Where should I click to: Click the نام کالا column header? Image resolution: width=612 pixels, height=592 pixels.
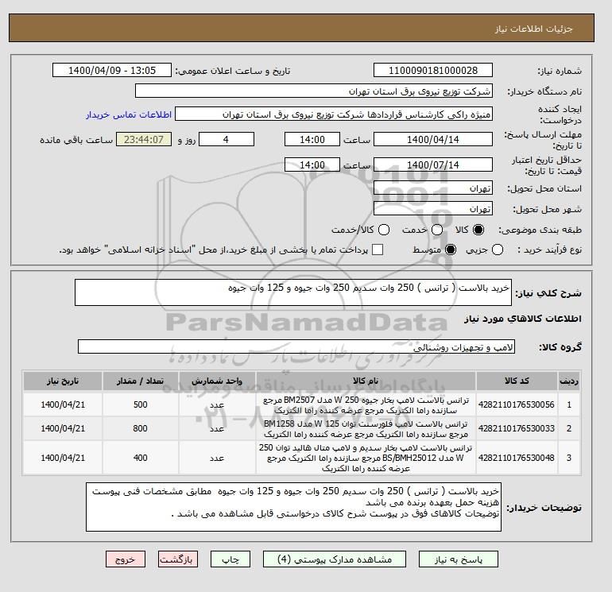click(366, 381)
